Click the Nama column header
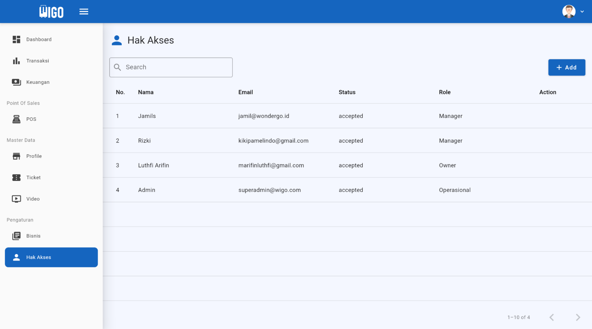The width and height of the screenshot is (592, 329). click(x=146, y=92)
